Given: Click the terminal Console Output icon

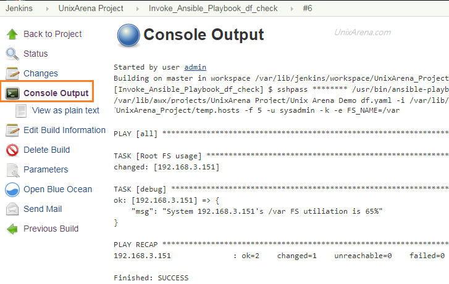Looking at the screenshot, I should [12, 93].
